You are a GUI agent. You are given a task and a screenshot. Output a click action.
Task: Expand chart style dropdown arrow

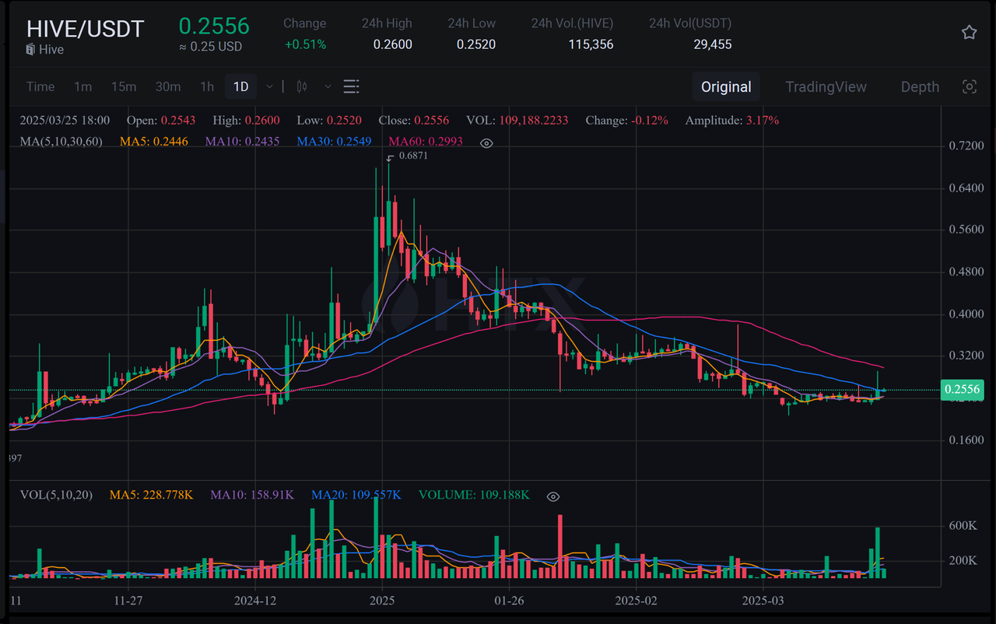328,86
